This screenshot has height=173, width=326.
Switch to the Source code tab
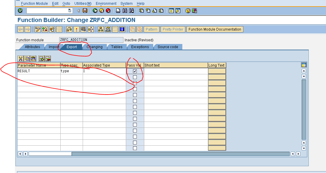coord(168,47)
